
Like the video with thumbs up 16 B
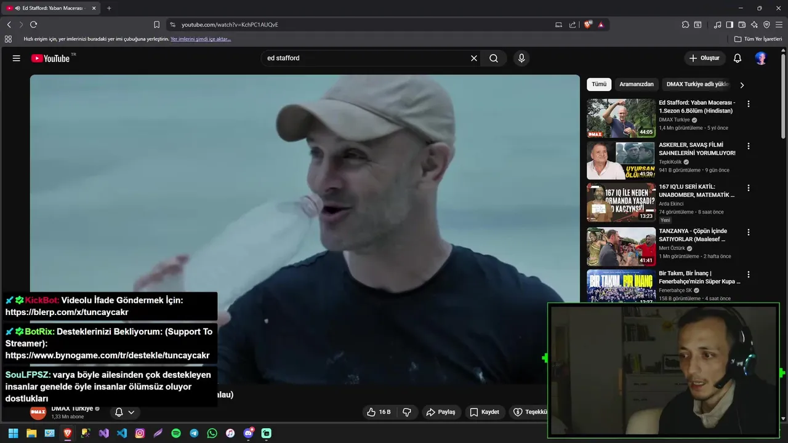(379, 412)
